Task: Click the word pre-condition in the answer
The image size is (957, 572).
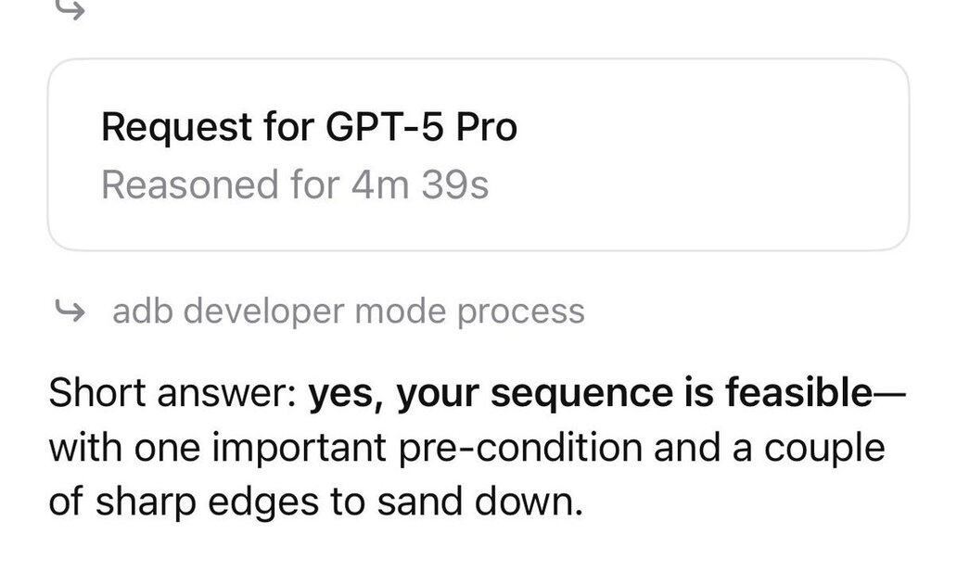Action: point(519,449)
